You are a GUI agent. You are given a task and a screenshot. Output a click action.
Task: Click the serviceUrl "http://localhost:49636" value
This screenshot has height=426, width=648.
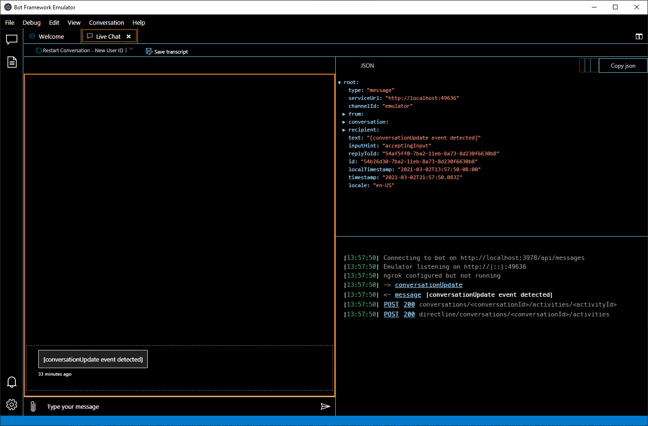(x=422, y=98)
